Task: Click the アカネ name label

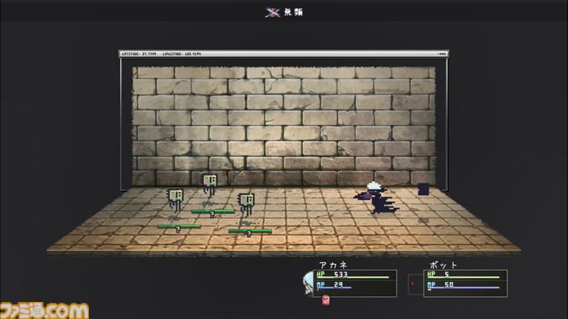Action: pyautogui.click(x=333, y=265)
